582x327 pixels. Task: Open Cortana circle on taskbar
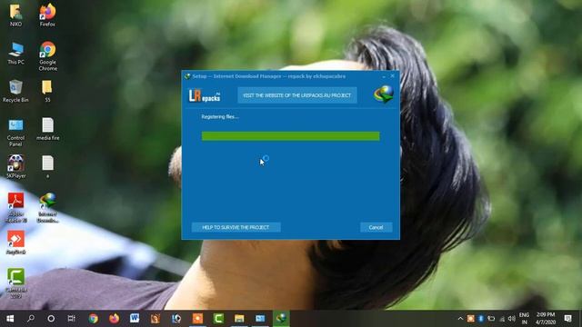51,319
